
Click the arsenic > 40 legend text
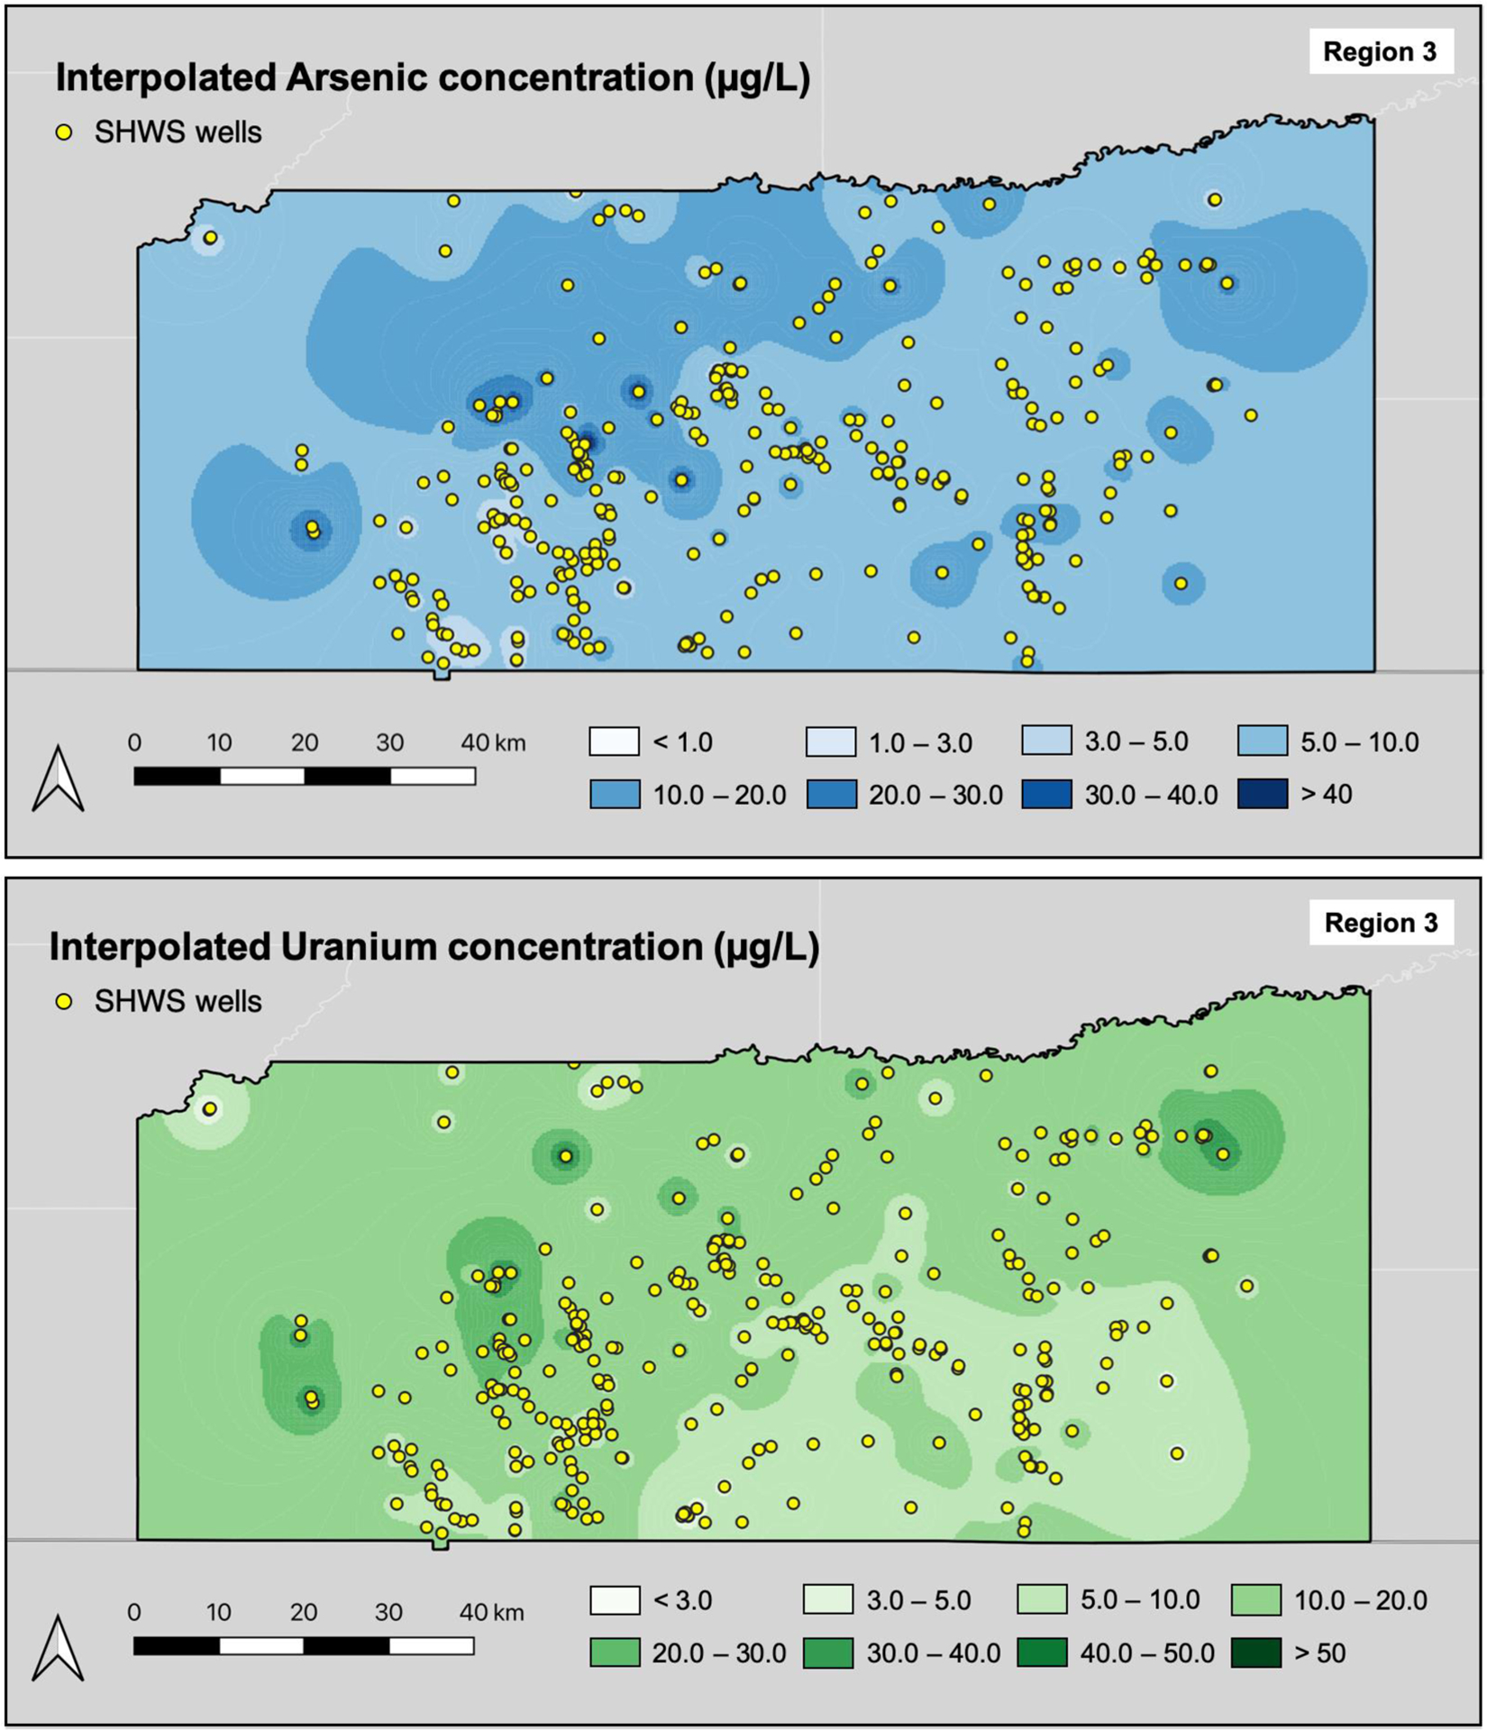coord(1327,794)
